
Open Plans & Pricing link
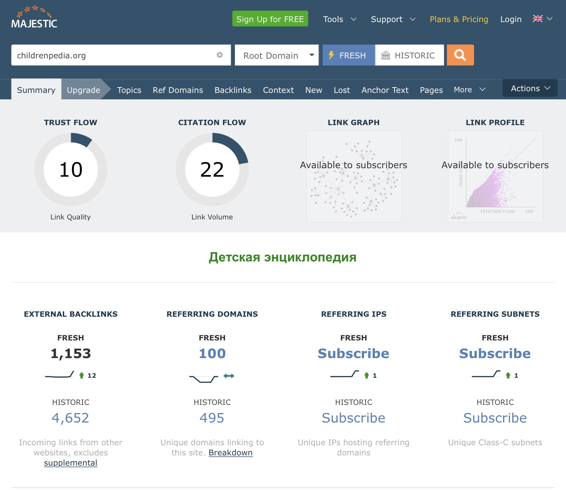(x=459, y=19)
